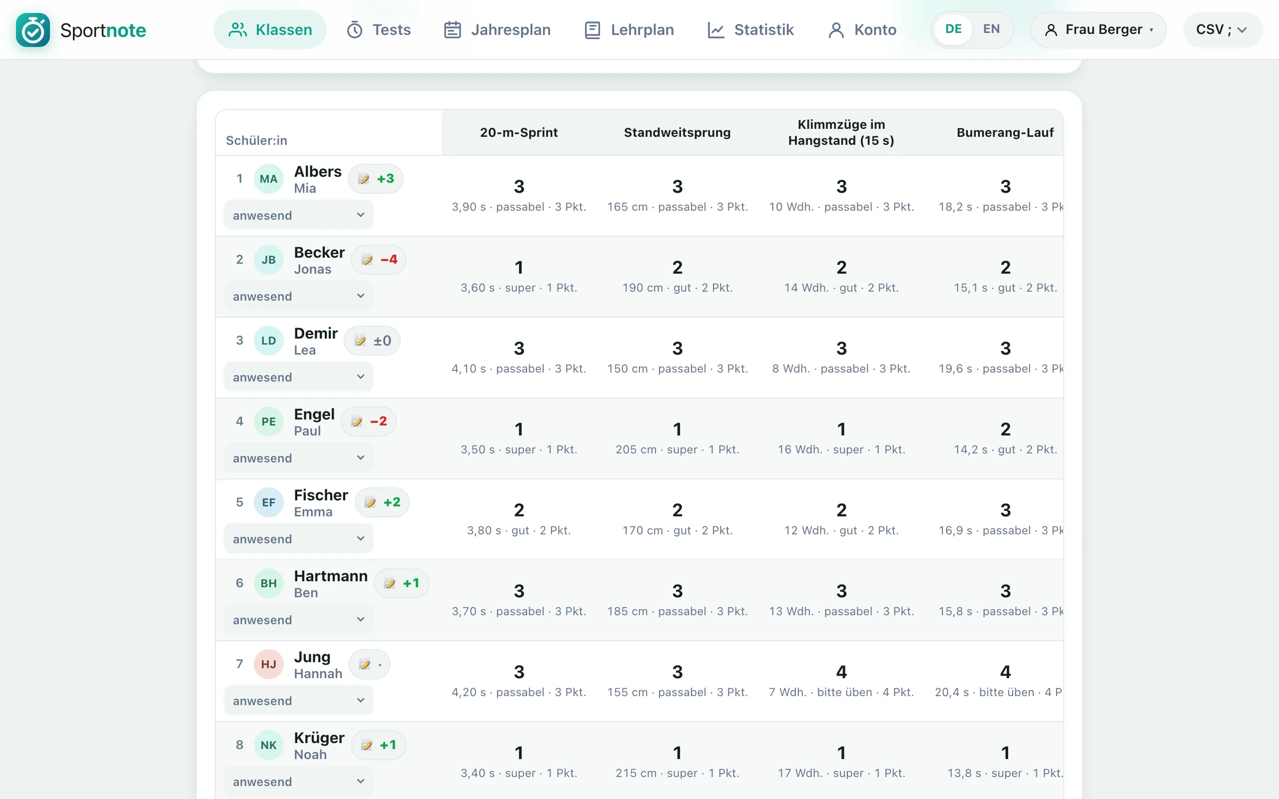Screen dimensions: 1279x799
Task: Click the Sportnote stopwatch logo
Action: [33, 30]
